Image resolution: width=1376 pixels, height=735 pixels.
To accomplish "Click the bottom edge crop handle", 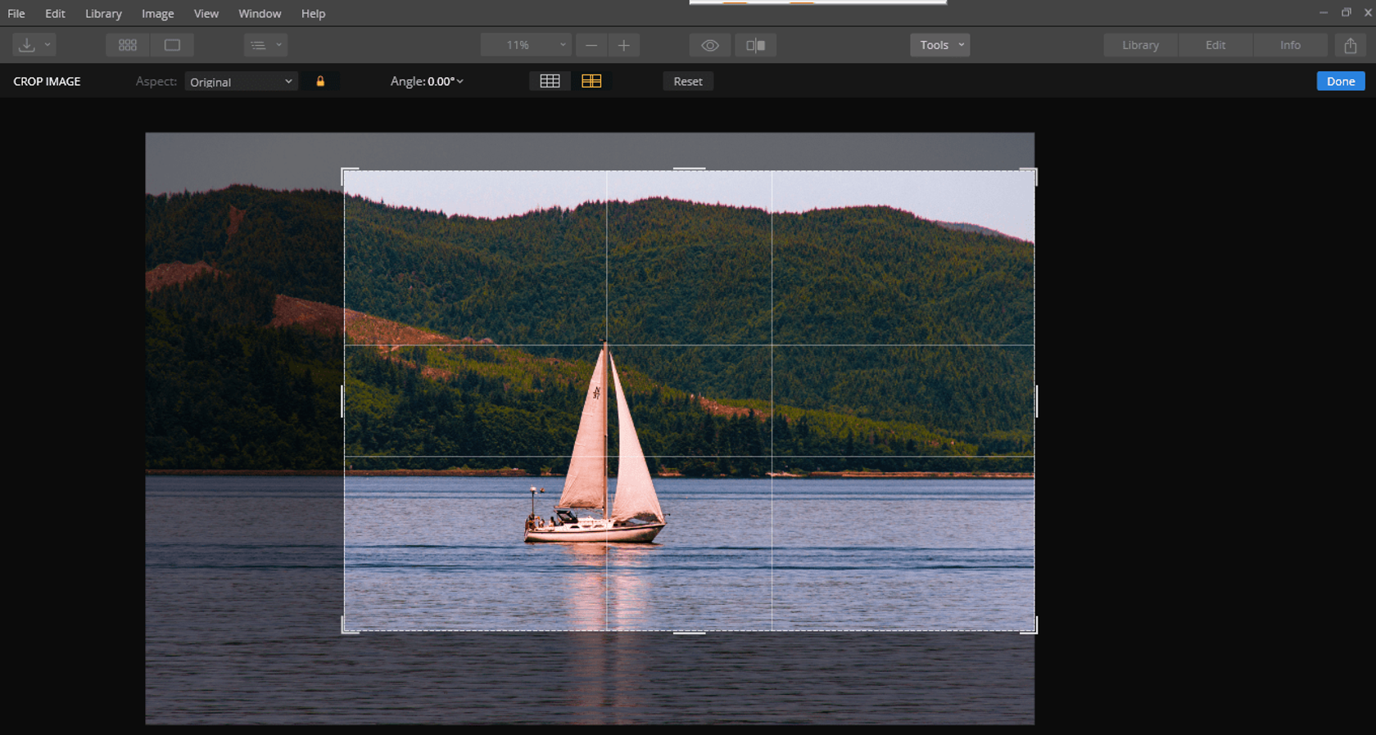I will pos(689,632).
